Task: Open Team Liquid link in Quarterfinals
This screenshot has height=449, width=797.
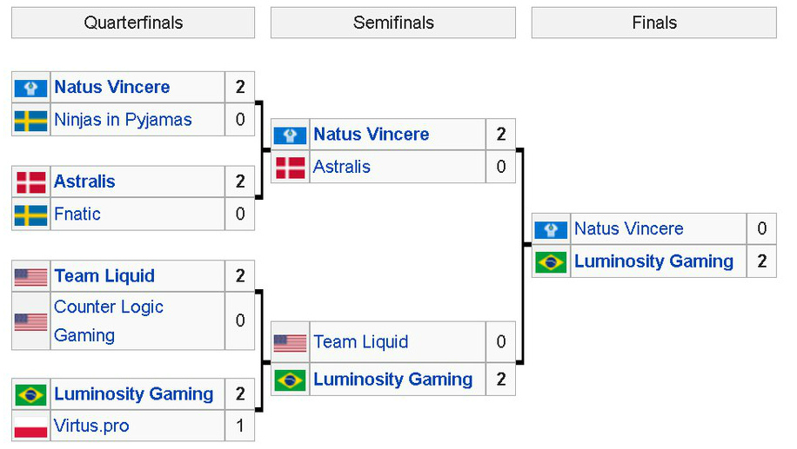Action: point(104,276)
